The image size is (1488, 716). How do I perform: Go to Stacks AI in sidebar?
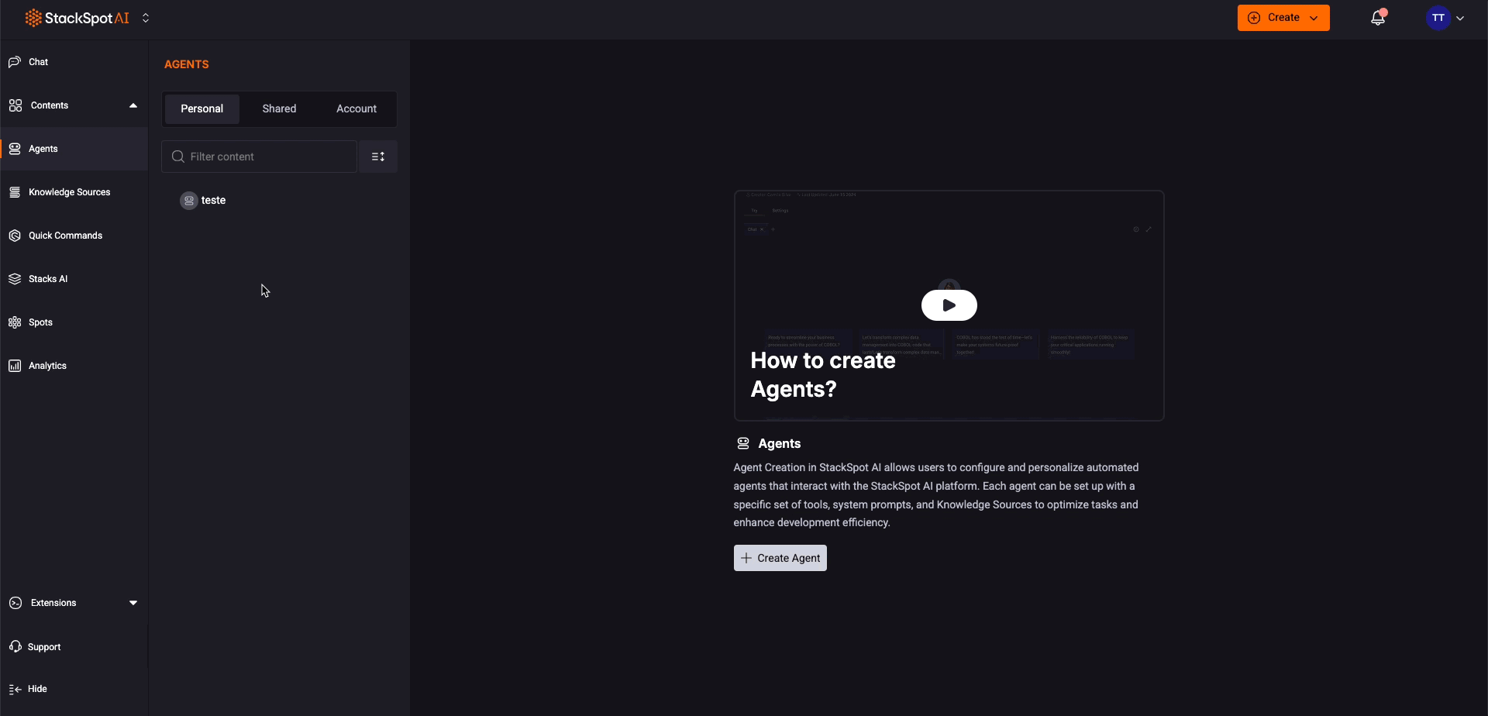(47, 279)
